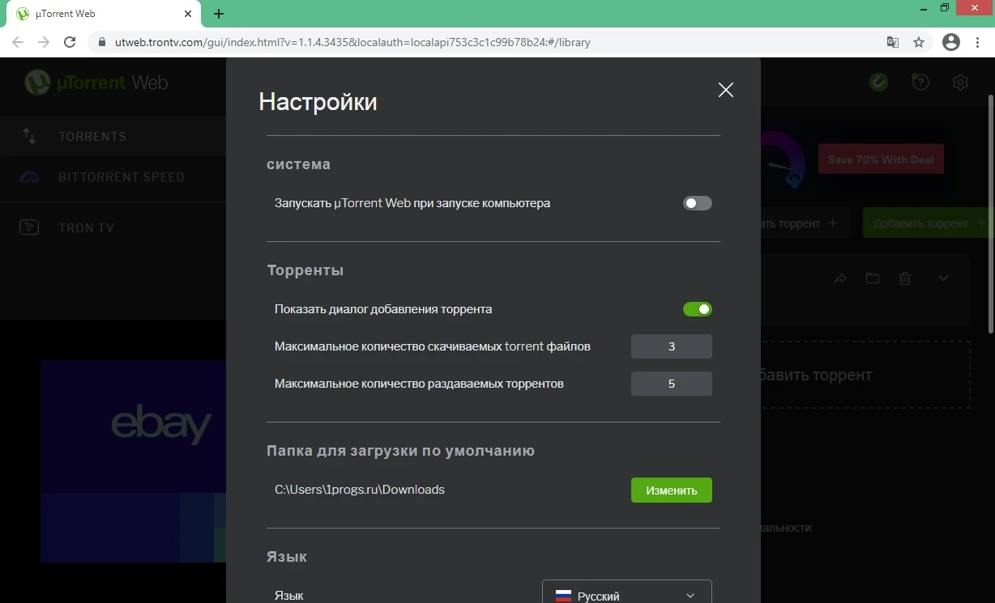The image size is (995, 603).
Task: Click the share arrow icon on torrent row
Action: 840,278
